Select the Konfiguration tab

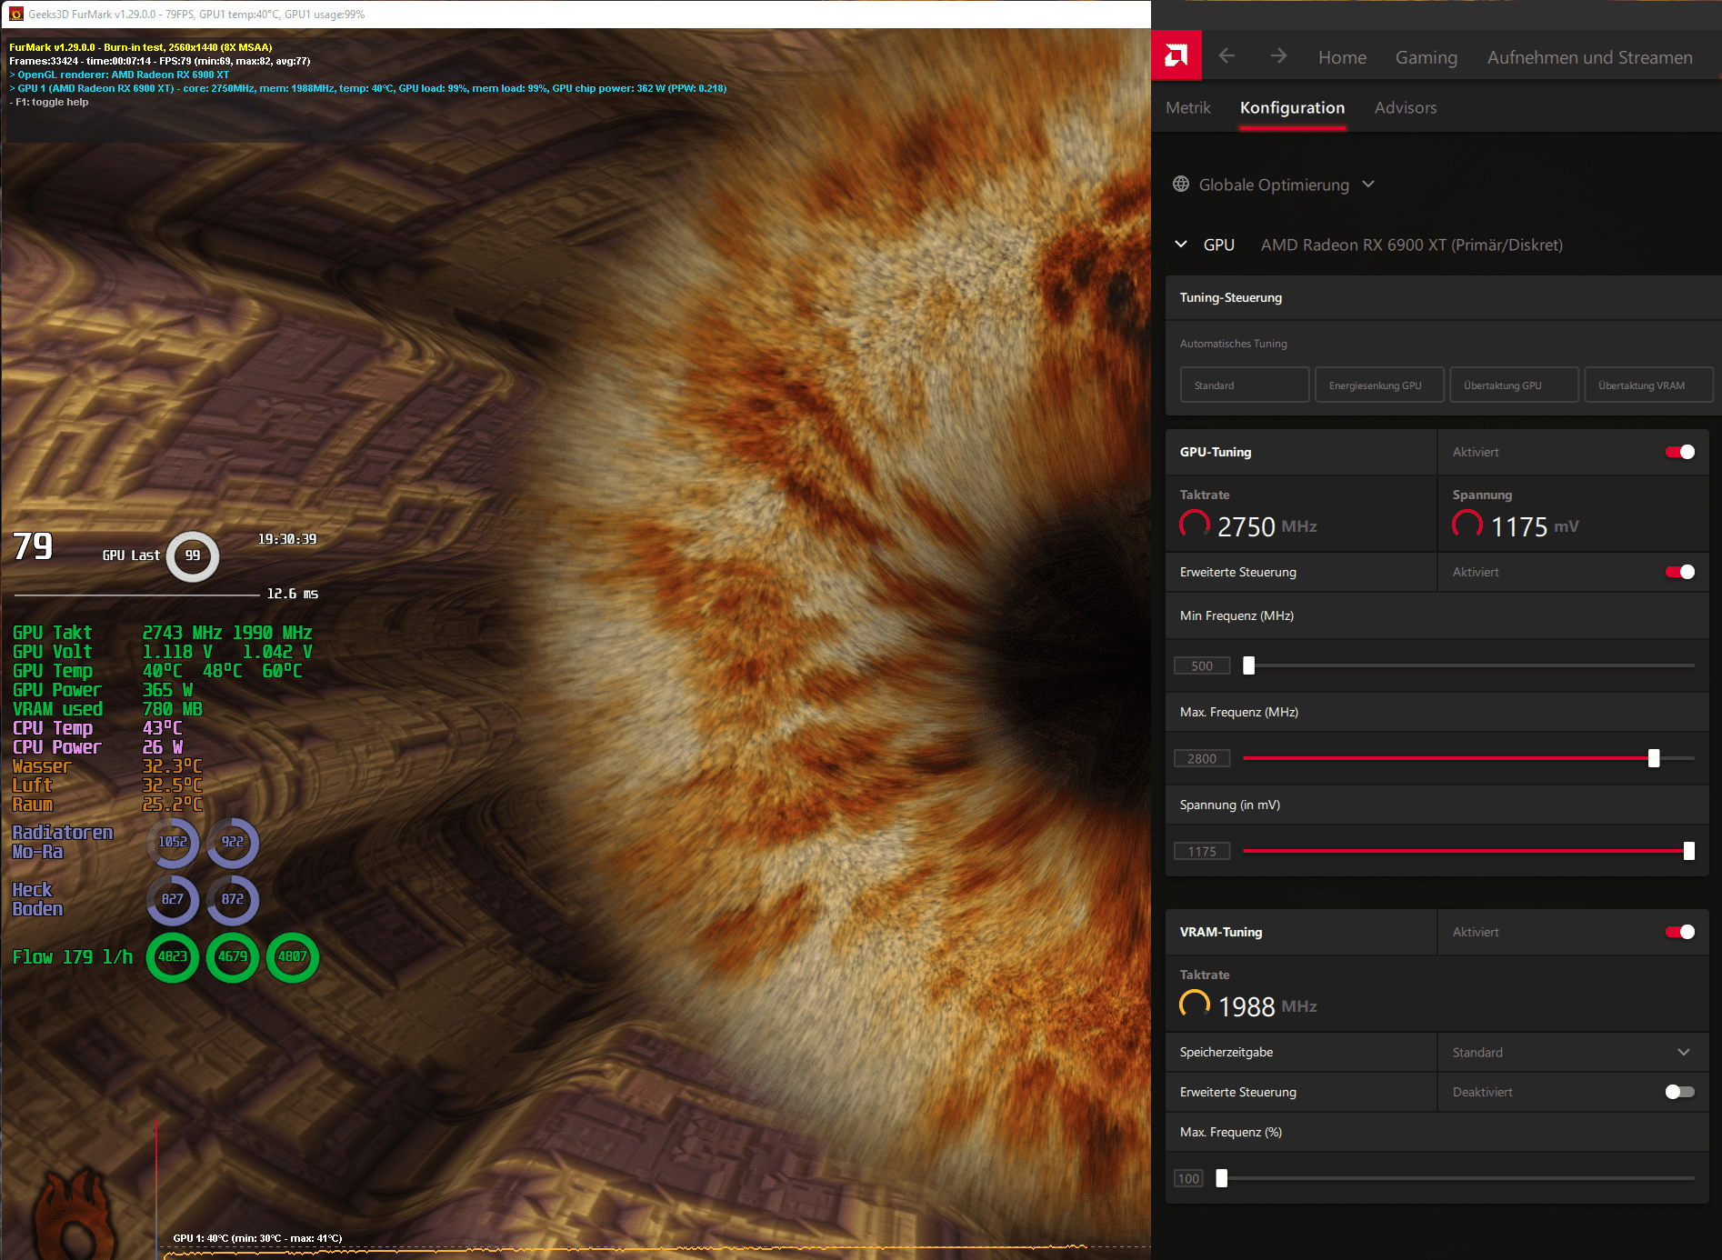pos(1292,107)
